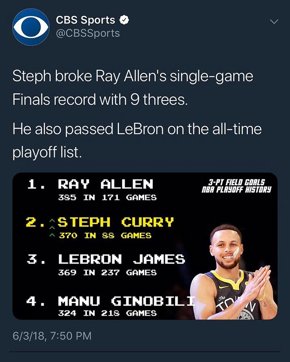The width and height of the screenshot is (290, 362).
Task: Click the yellow up arrows beside Steph Curry
Action: (52, 228)
